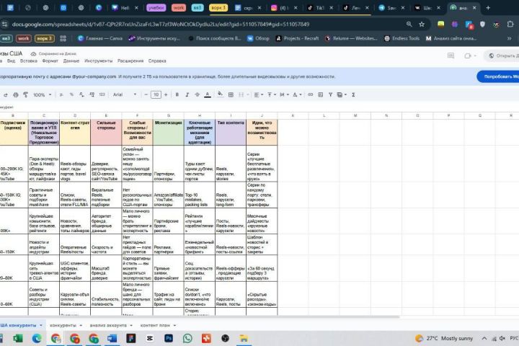Viewport: 519px width, 346px height.
Task: Open Microsoft Edge from taskbar
Action: pyautogui.click(x=37, y=338)
